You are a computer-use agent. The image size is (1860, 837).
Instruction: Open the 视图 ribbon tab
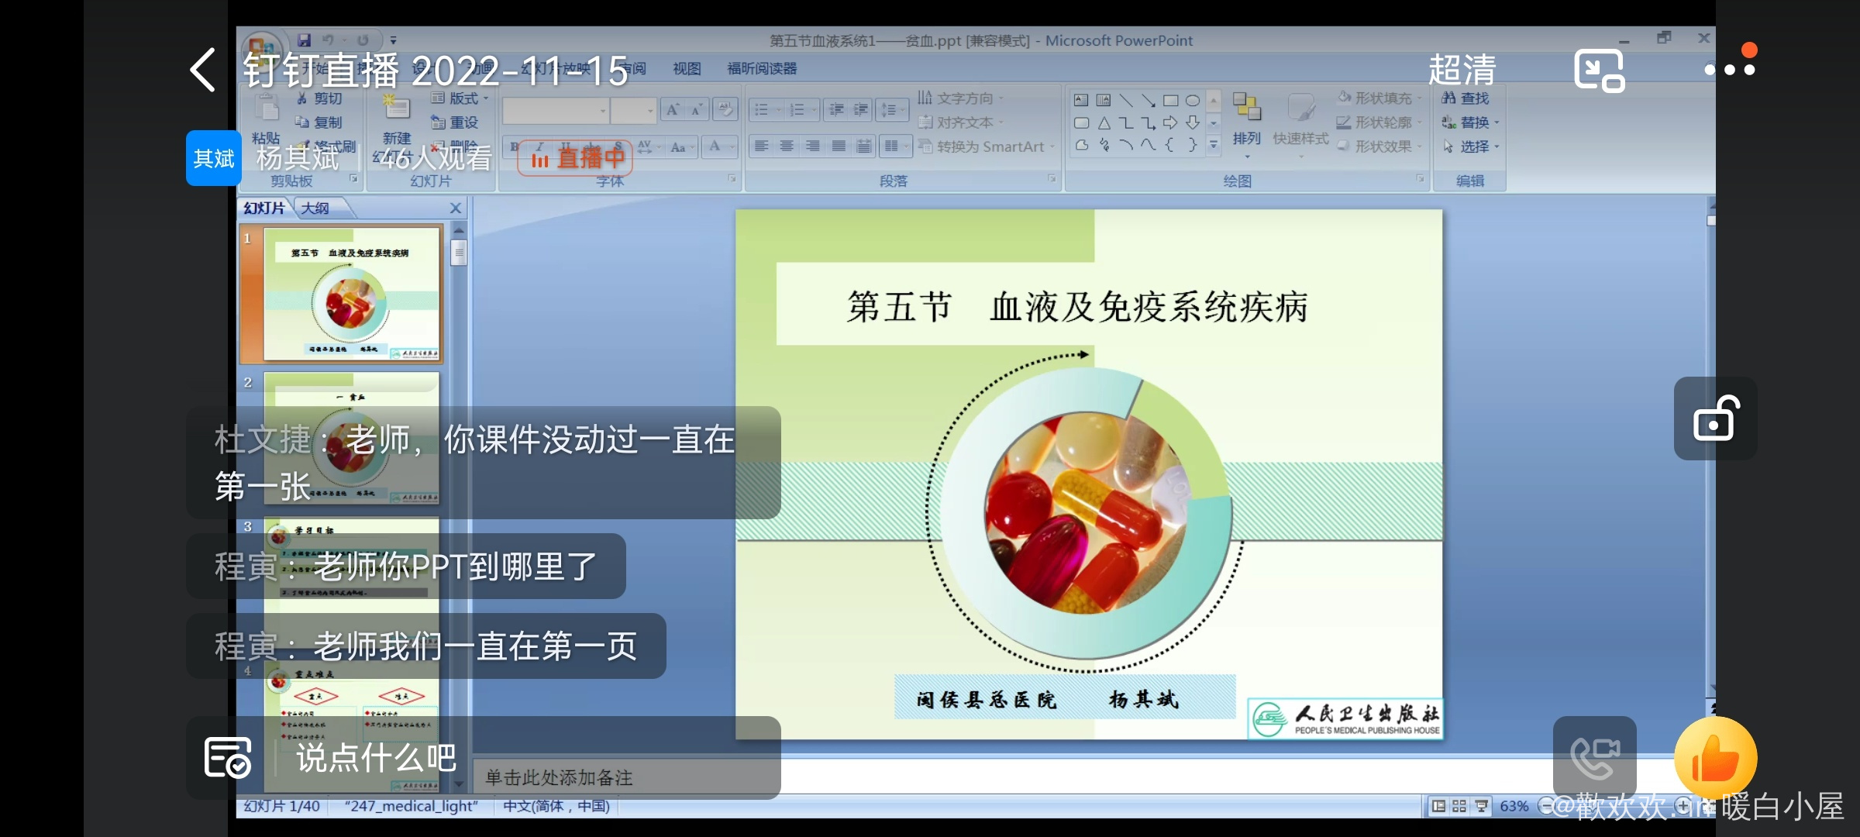687,69
